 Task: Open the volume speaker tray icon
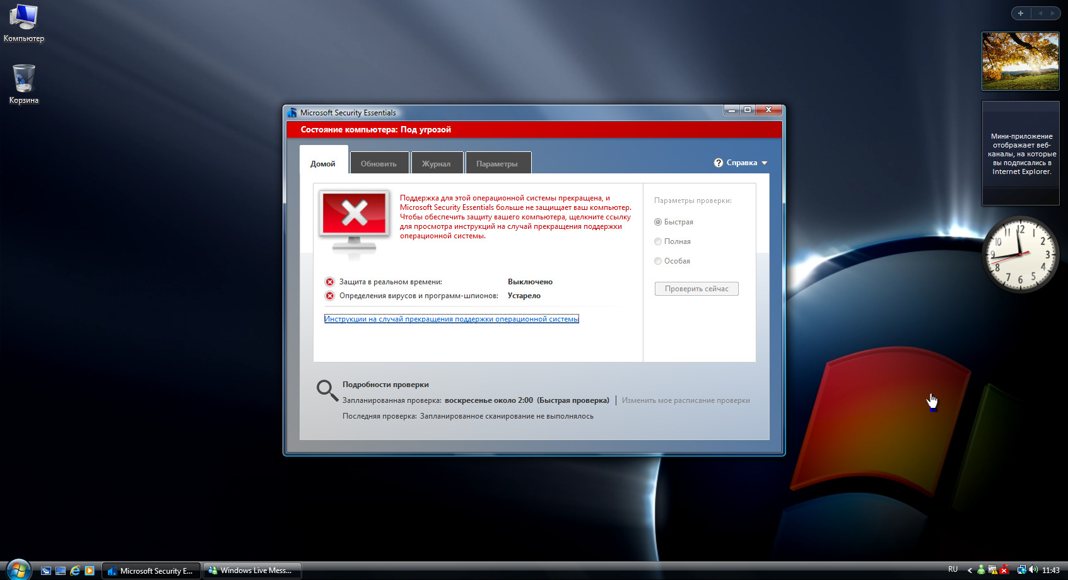tap(1033, 570)
